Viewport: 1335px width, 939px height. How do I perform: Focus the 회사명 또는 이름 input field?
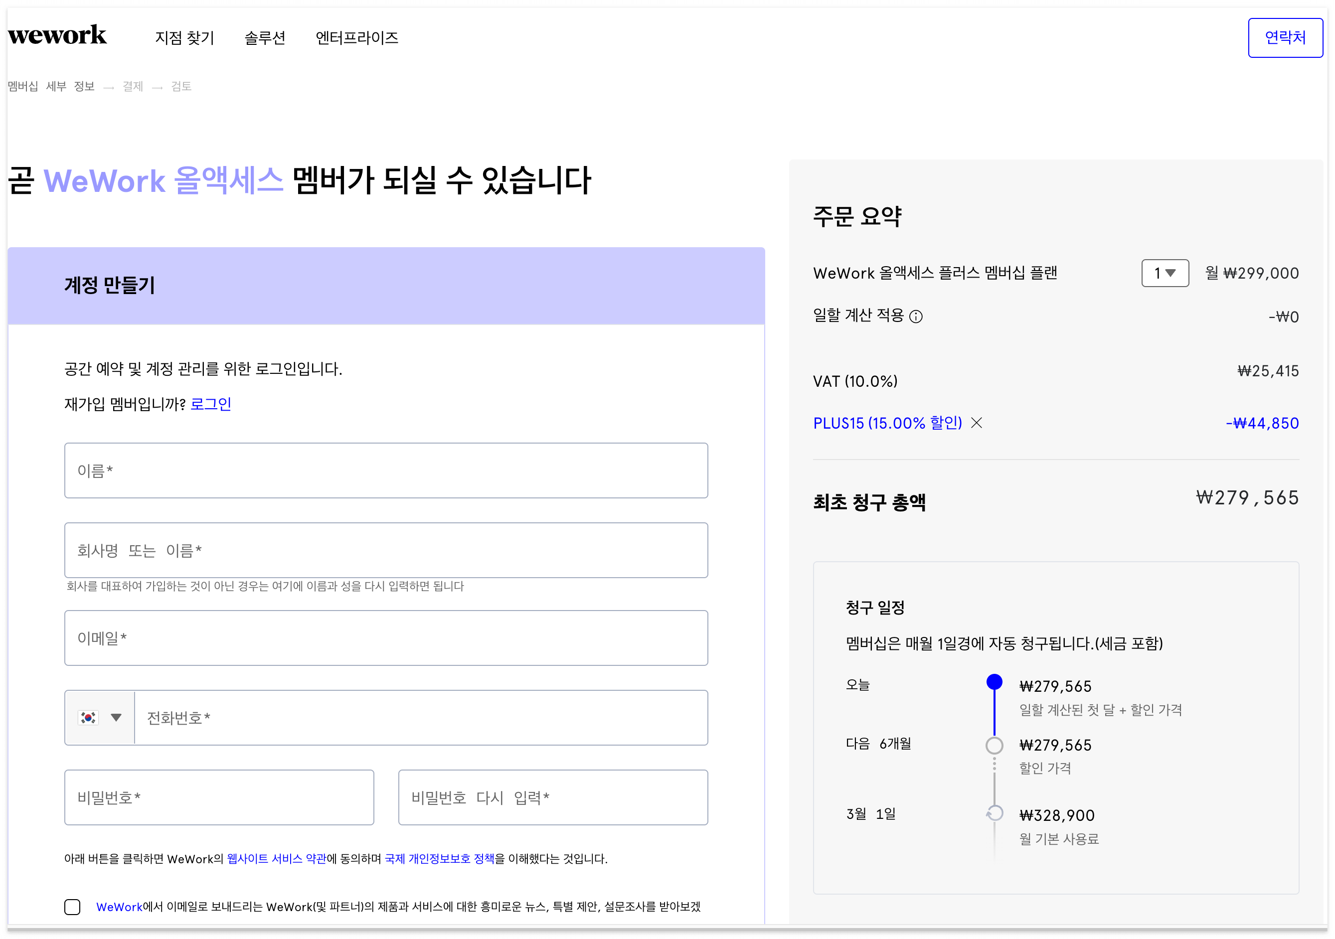point(386,550)
